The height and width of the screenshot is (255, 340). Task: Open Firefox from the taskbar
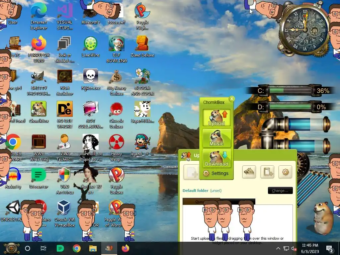click(125, 248)
